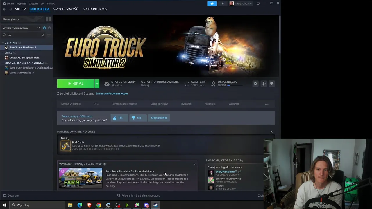Screen dimensions: 372x209
Task: Choose Nie for recommendation
Action: coord(138,118)
